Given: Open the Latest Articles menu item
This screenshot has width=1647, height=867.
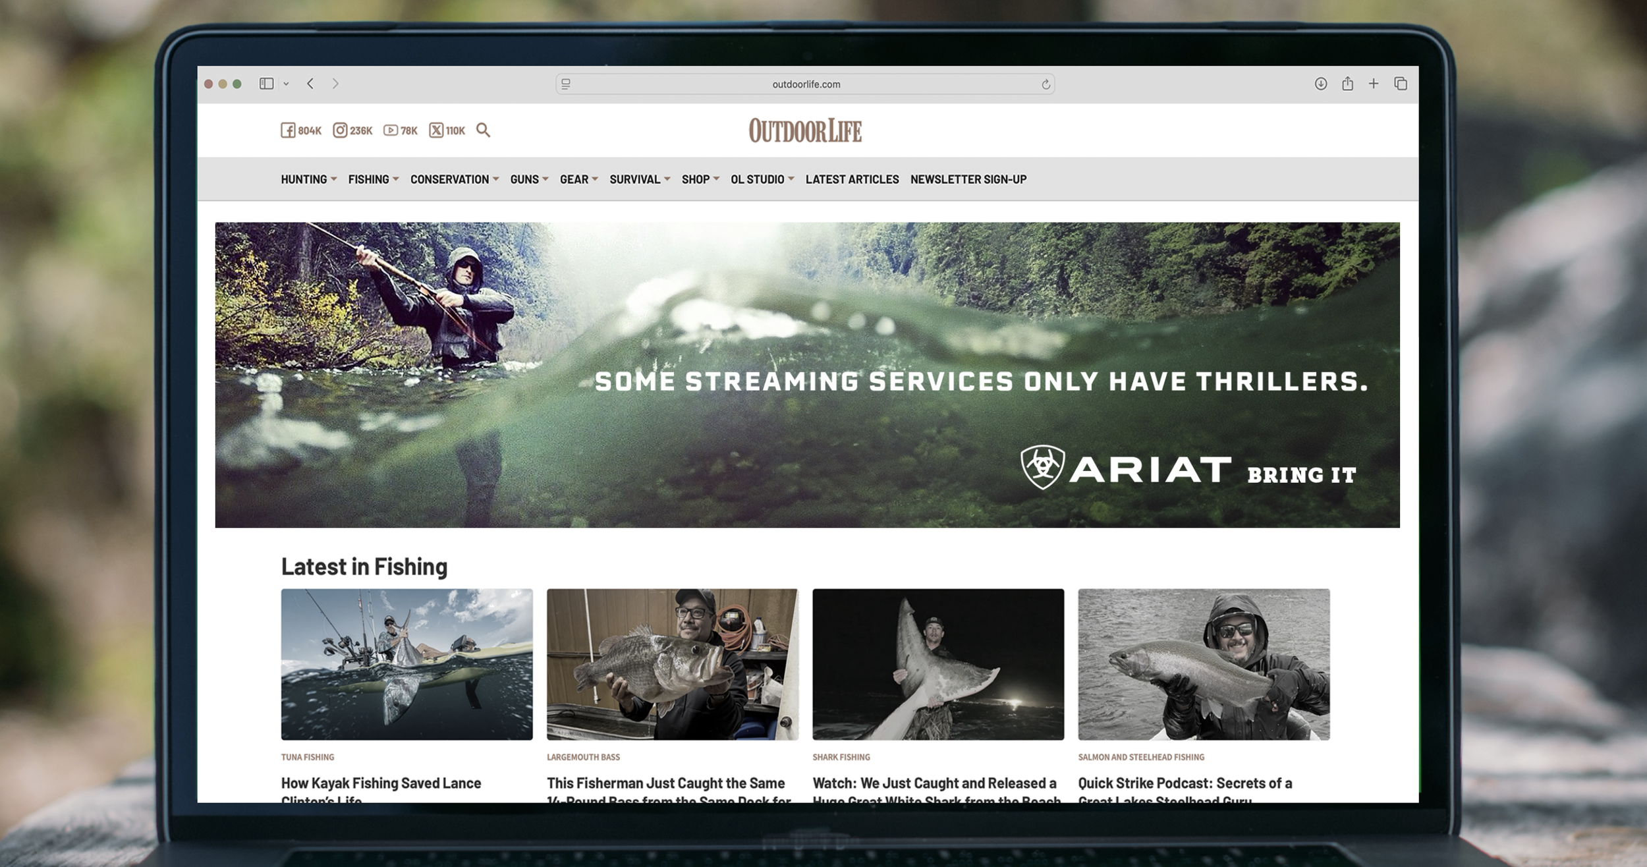Looking at the screenshot, I should click(852, 179).
